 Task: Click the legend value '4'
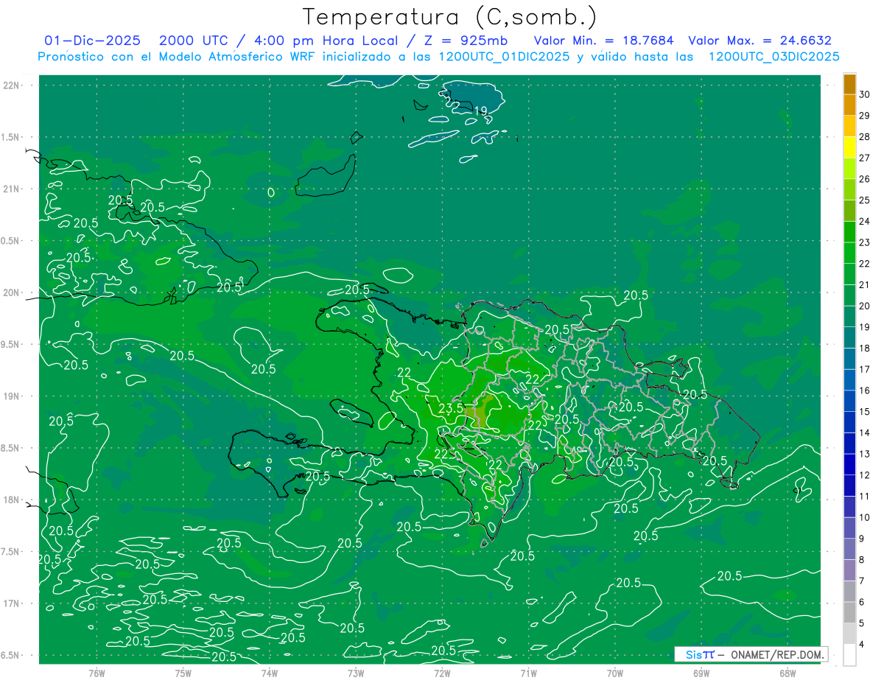click(x=862, y=645)
